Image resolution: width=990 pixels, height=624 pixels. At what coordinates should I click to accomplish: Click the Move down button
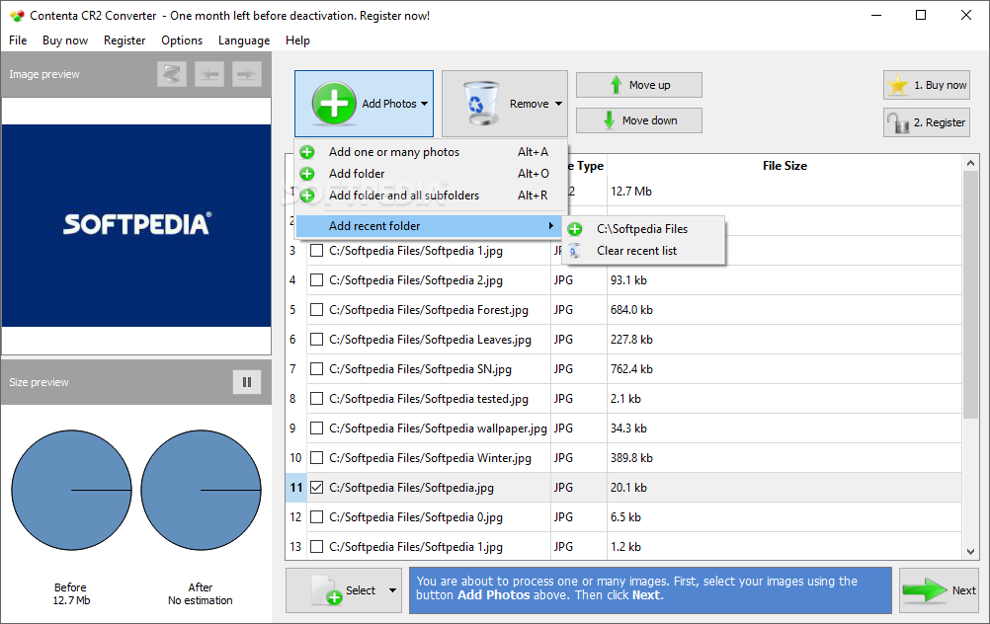(639, 120)
